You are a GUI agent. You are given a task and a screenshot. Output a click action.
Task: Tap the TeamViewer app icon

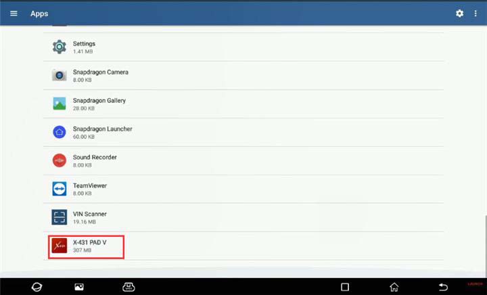[59, 189]
